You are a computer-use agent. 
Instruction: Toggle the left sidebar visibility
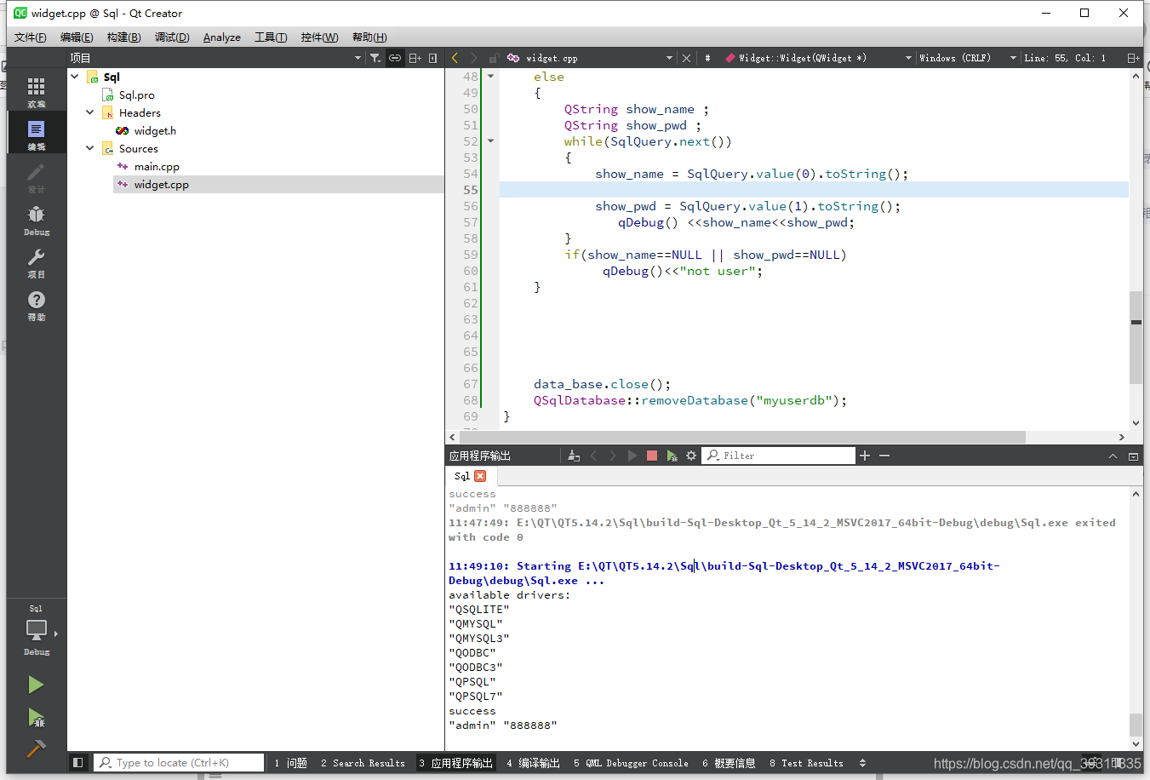tap(77, 762)
